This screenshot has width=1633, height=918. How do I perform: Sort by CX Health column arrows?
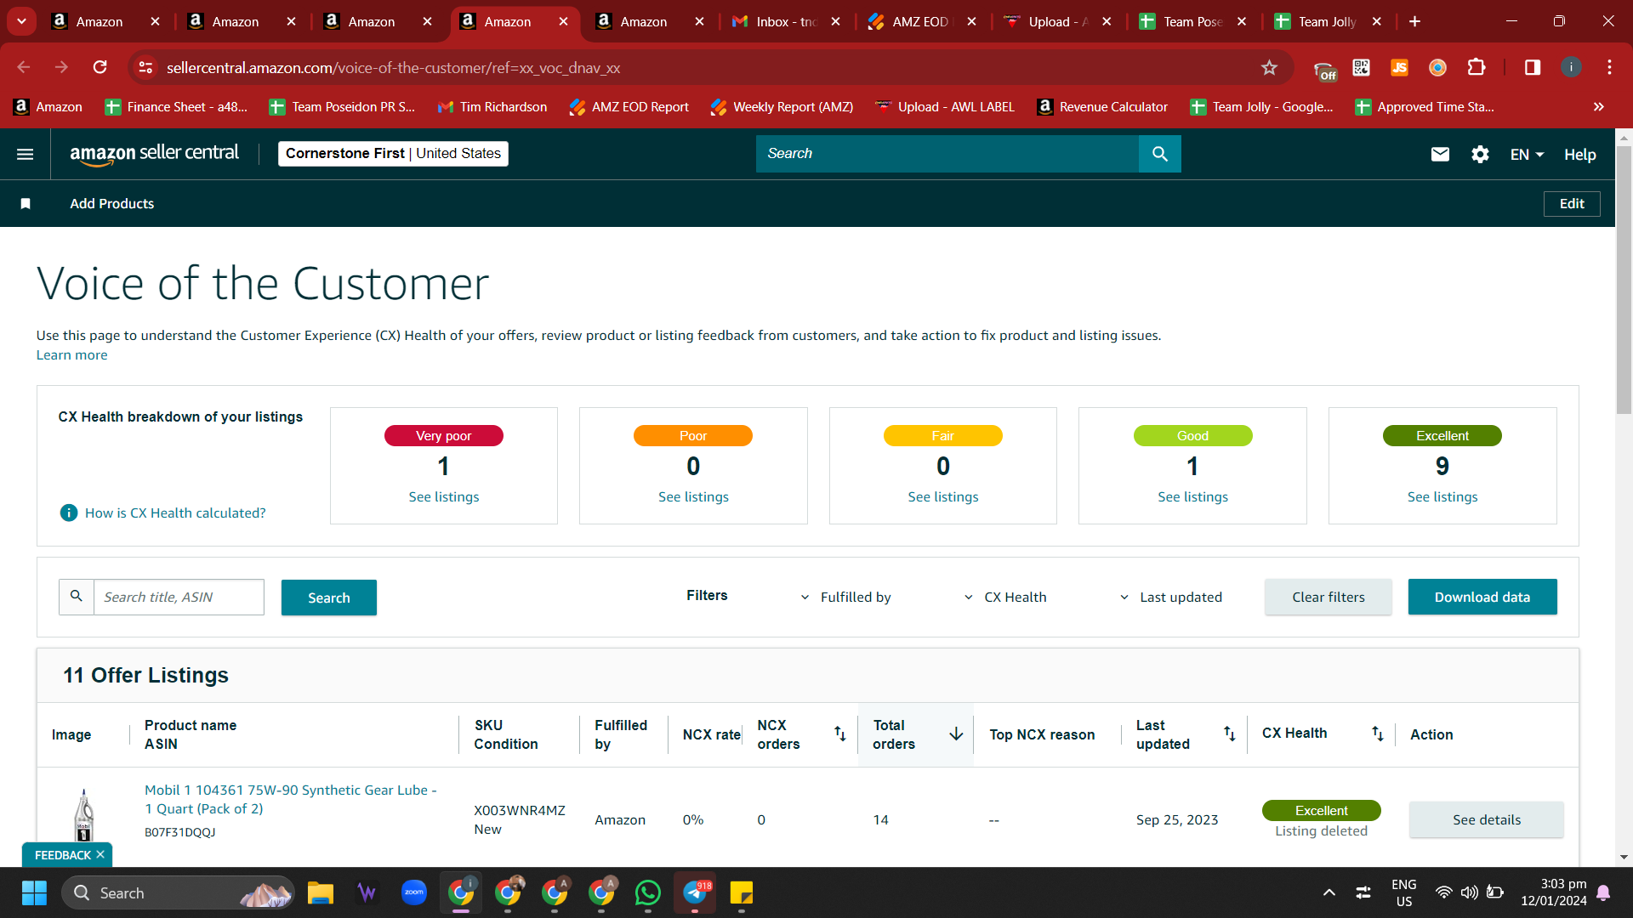click(x=1377, y=734)
